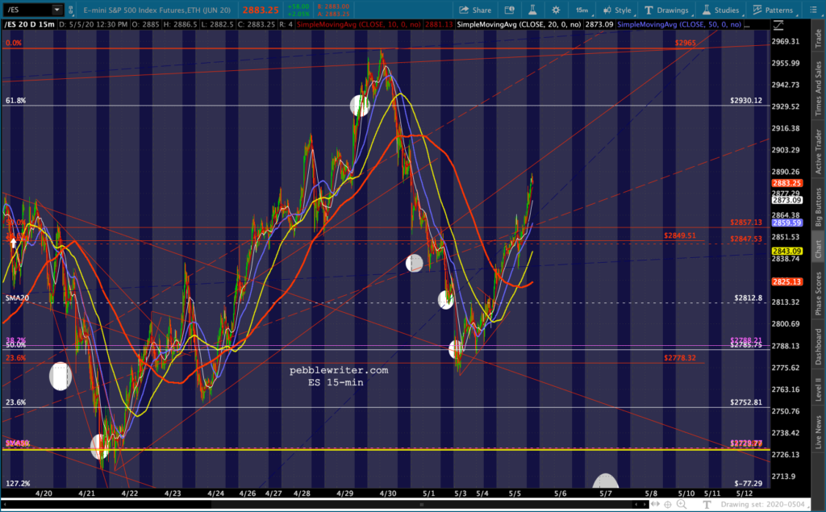Click the $2778.32 red level label
826x512 pixels.
coord(679,358)
